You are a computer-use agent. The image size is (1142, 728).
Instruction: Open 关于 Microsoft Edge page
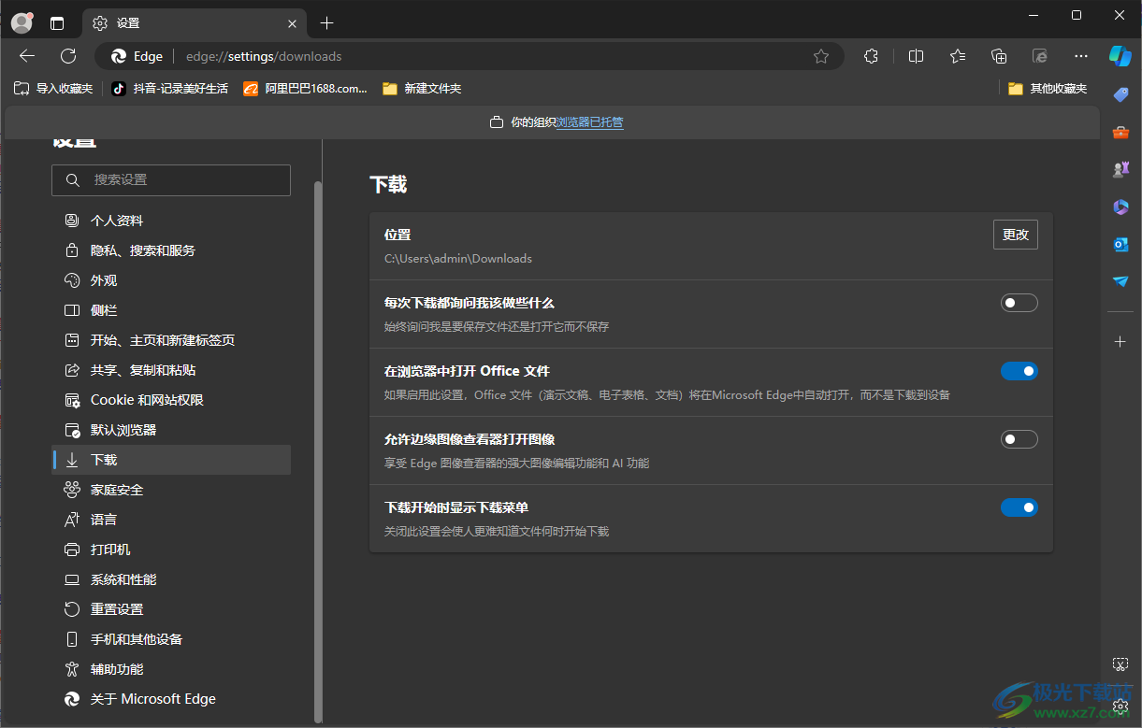171,699
